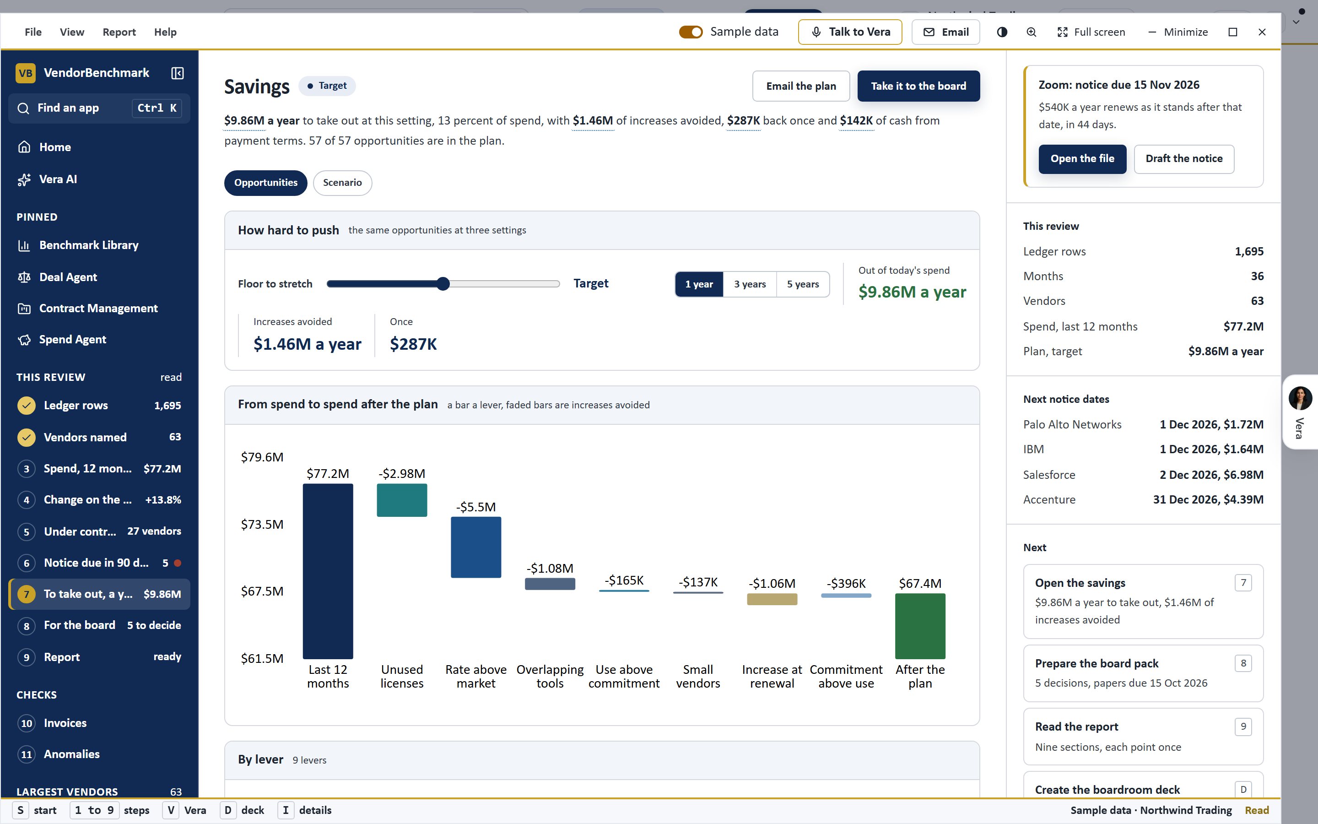Open Home from the sidebar

(x=99, y=147)
